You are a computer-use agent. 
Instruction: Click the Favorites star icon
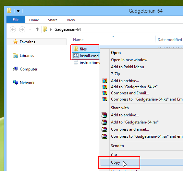pyautogui.click(x=15, y=42)
